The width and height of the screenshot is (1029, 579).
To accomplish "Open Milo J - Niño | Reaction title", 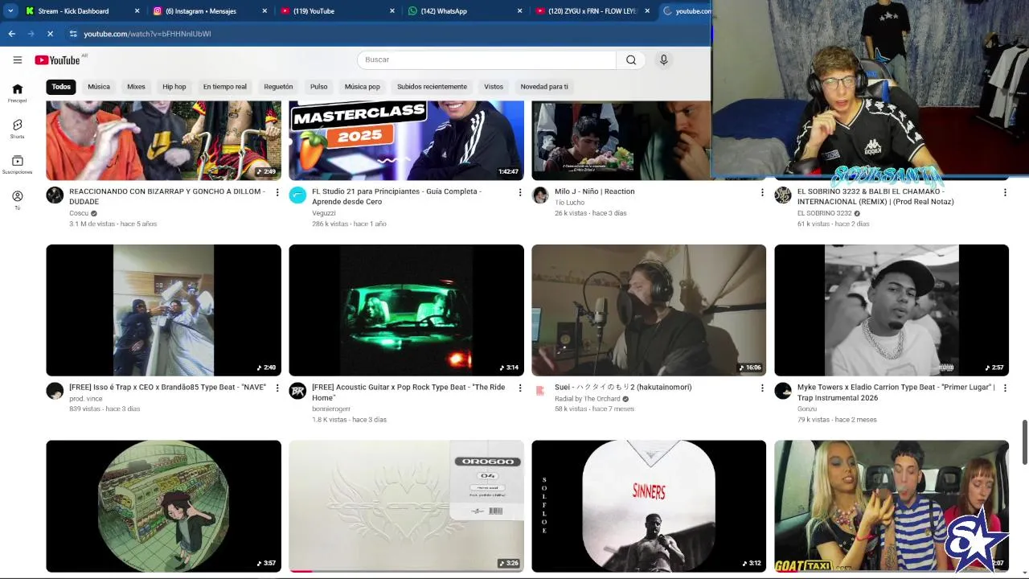I will (595, 191).
